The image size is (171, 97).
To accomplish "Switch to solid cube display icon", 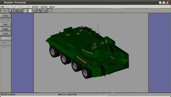I will tap(21, 10).
